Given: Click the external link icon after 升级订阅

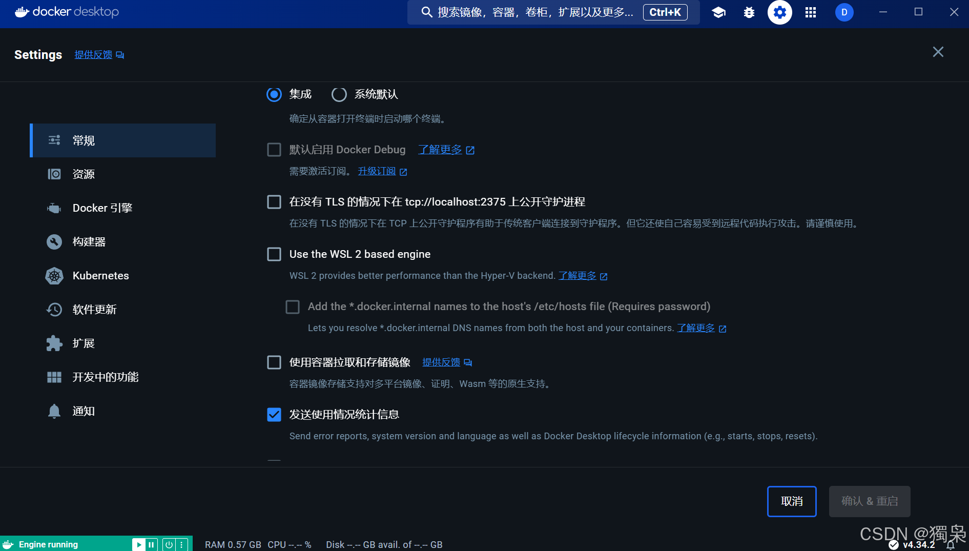Looking at the screenshot, I should click(x=403, y=172).
